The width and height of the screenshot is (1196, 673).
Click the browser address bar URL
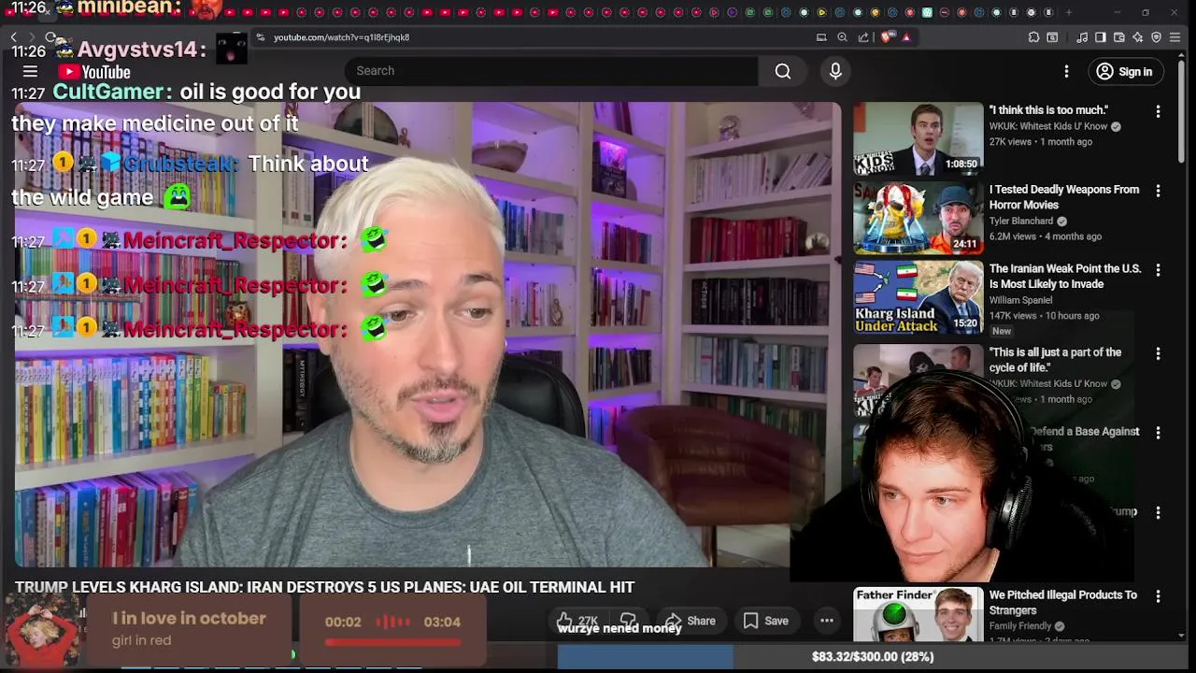pyautogui.click(x=341, y=37)
